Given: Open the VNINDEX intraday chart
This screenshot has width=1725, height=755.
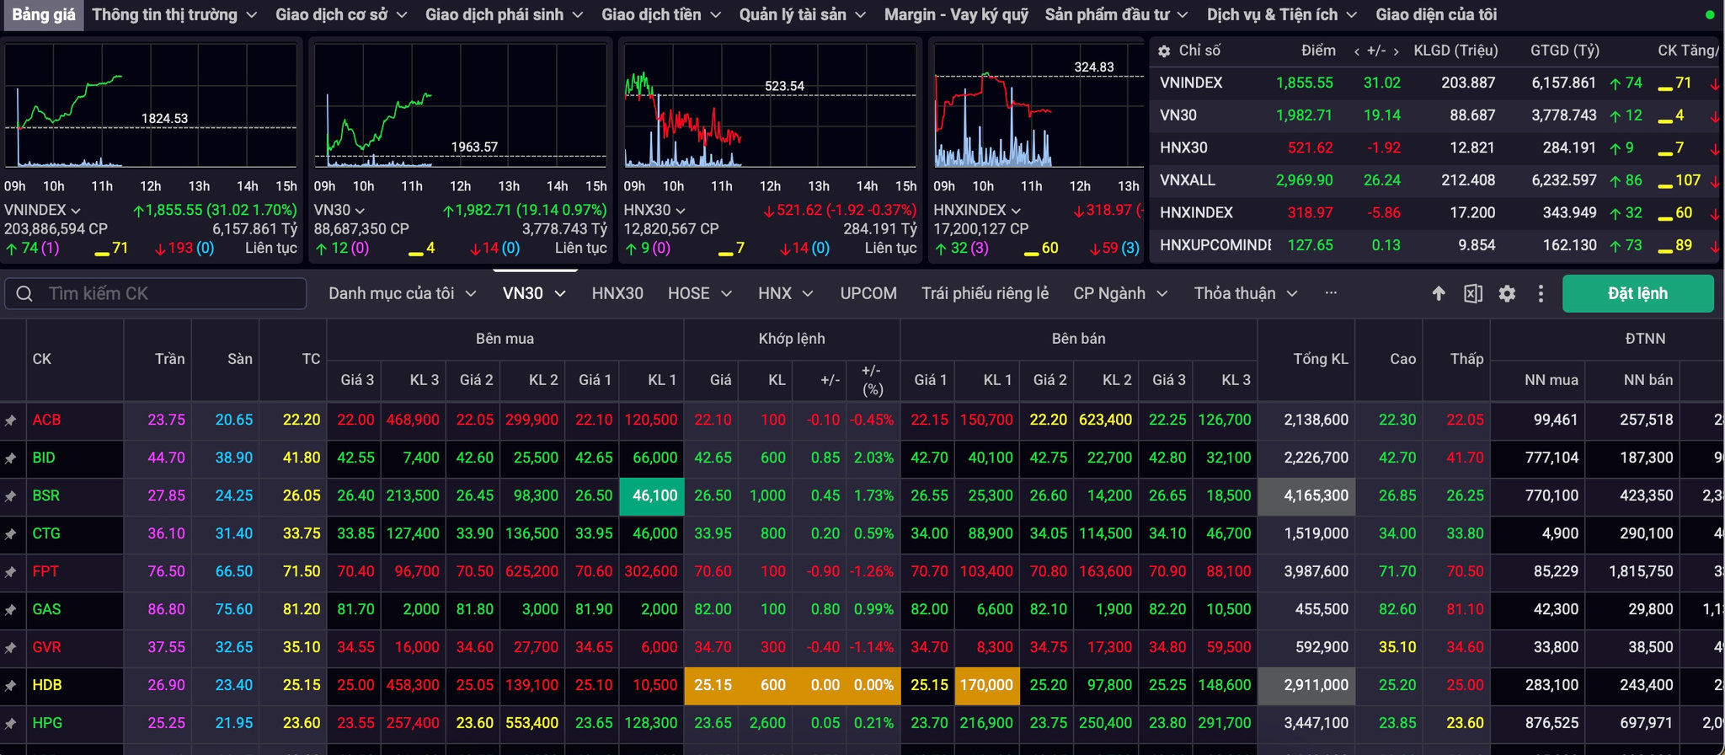Looking at the screenshot, I should 152,105.
